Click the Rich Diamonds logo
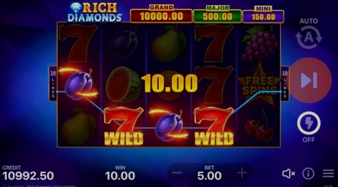338x187 pixels. click(x=95, y=12)
